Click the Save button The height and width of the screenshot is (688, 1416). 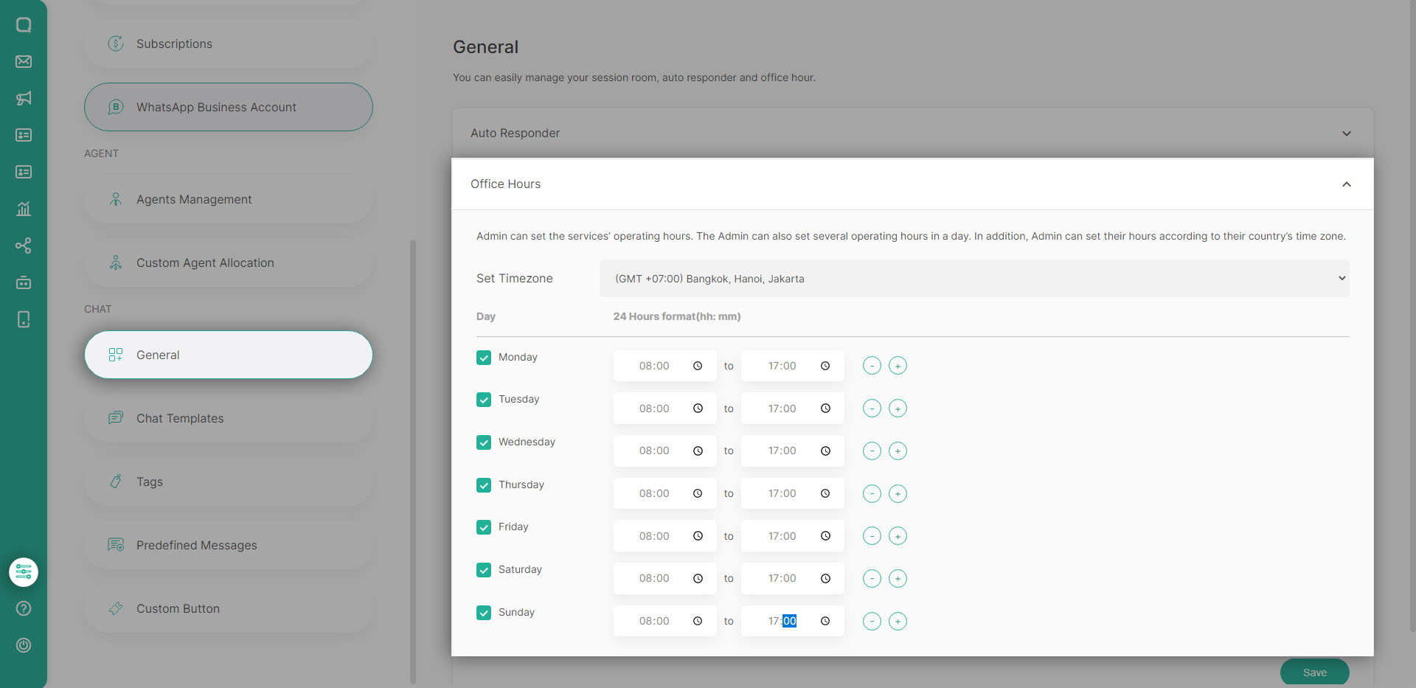1314,672
